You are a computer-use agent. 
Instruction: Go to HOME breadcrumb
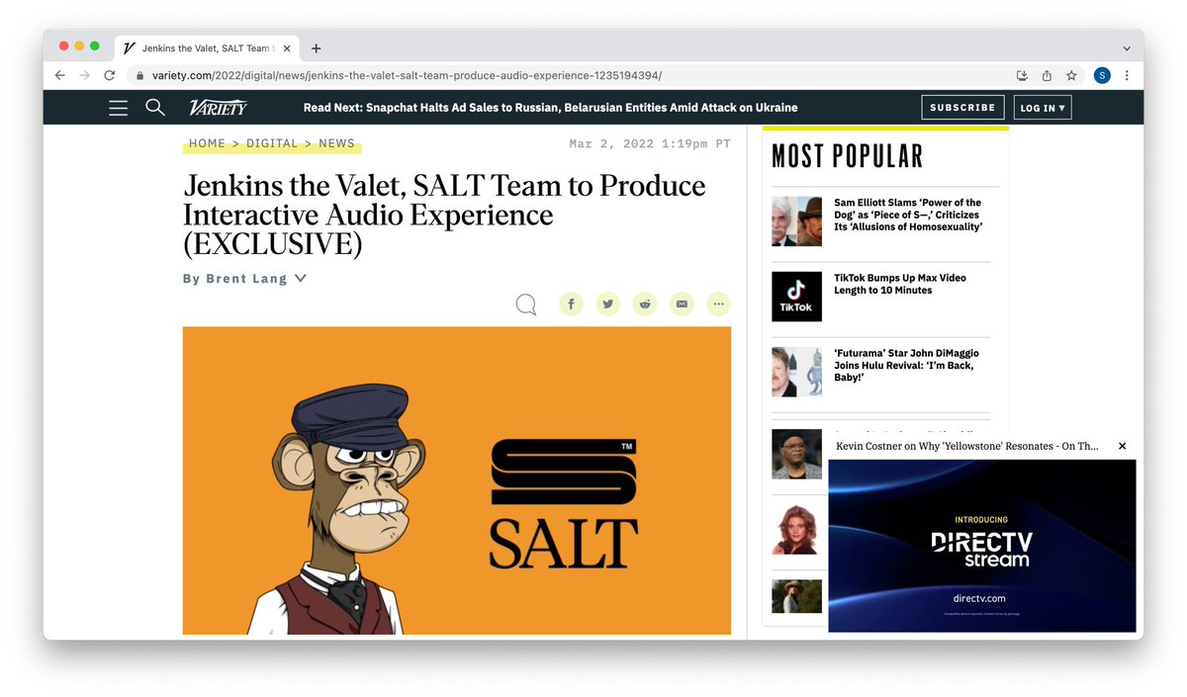[x=207, y=143]
